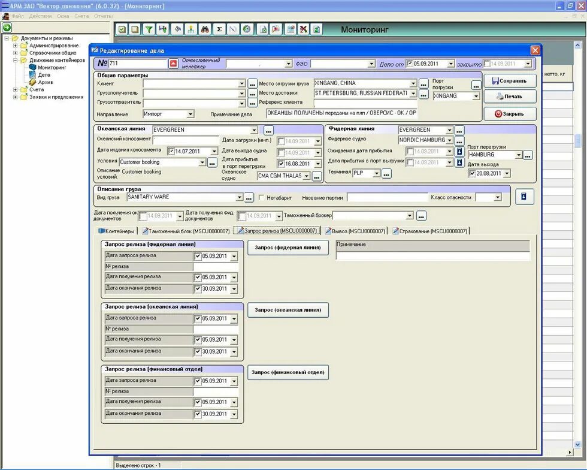
Task: Click the Название партии input field
Action: click(387, 197)
